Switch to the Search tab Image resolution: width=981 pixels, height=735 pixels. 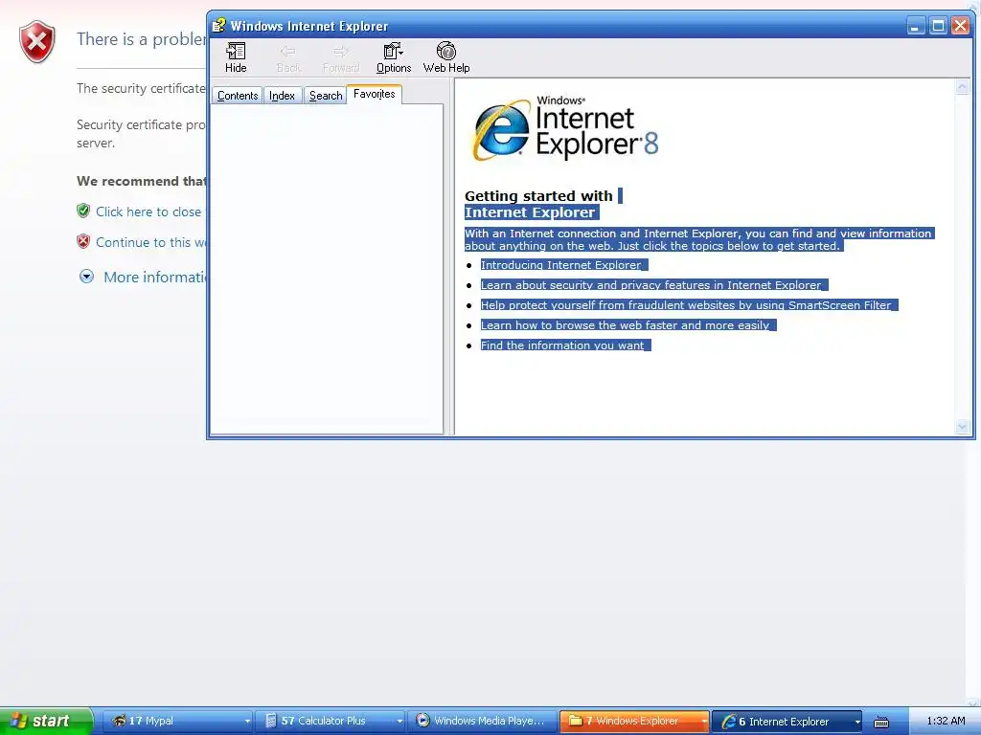tap(326, 96)
